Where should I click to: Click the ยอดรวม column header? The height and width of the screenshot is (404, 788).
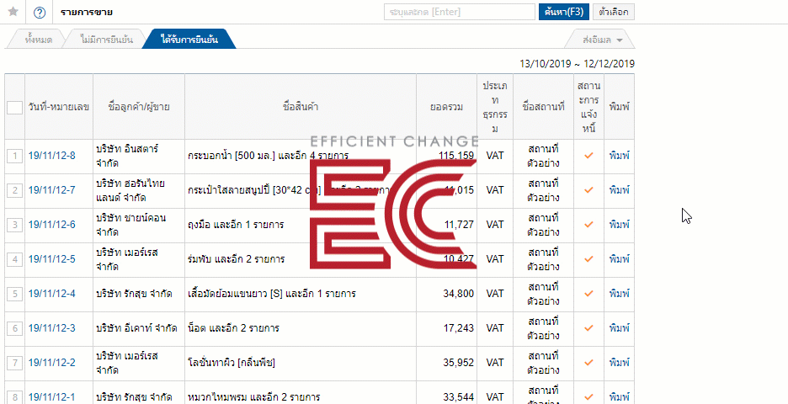point(447,107)
